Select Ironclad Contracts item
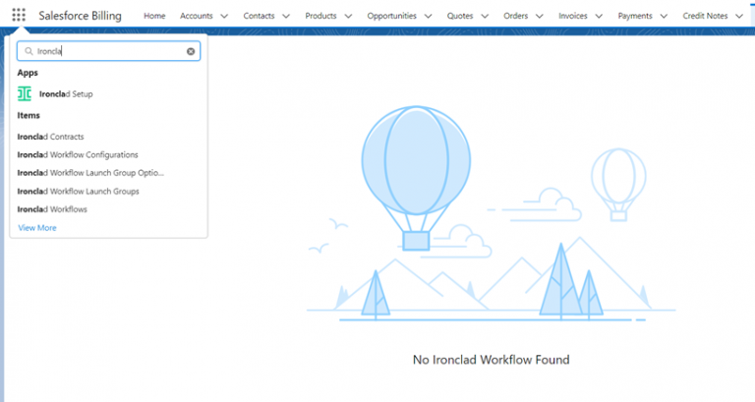Image resolution: width=755 pixels, height=402 pixels. coord(51,137)
